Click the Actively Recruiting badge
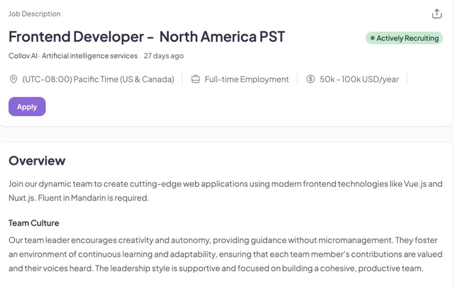This screenshot has width=454, height=285. pos(404,38)
